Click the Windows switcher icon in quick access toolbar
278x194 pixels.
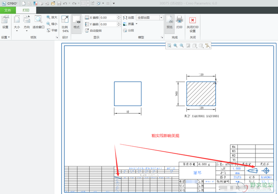98,3
